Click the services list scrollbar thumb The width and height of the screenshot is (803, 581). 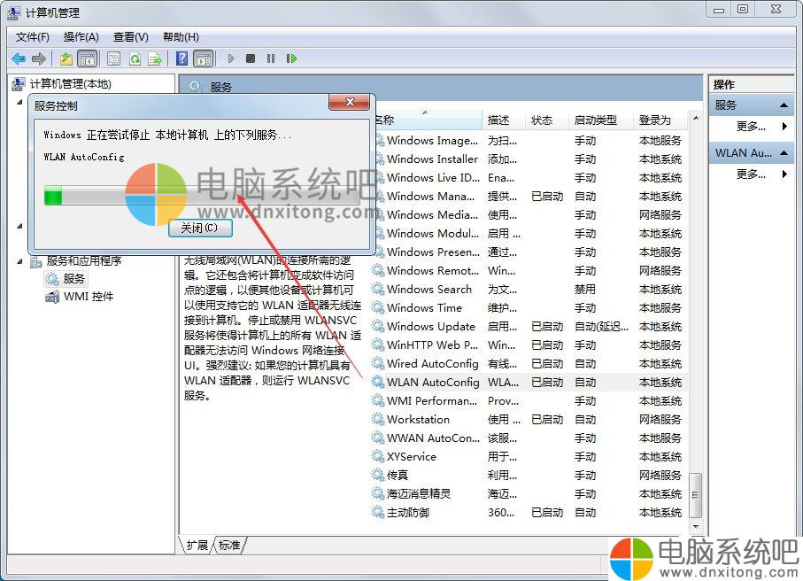696,495
